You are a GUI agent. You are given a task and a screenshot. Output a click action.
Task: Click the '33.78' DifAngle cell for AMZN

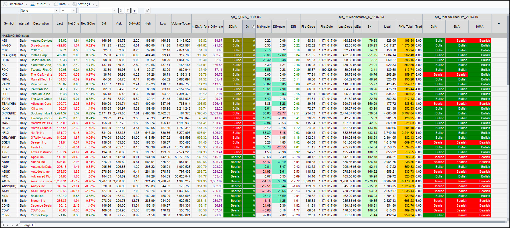(x=279, y=181)
